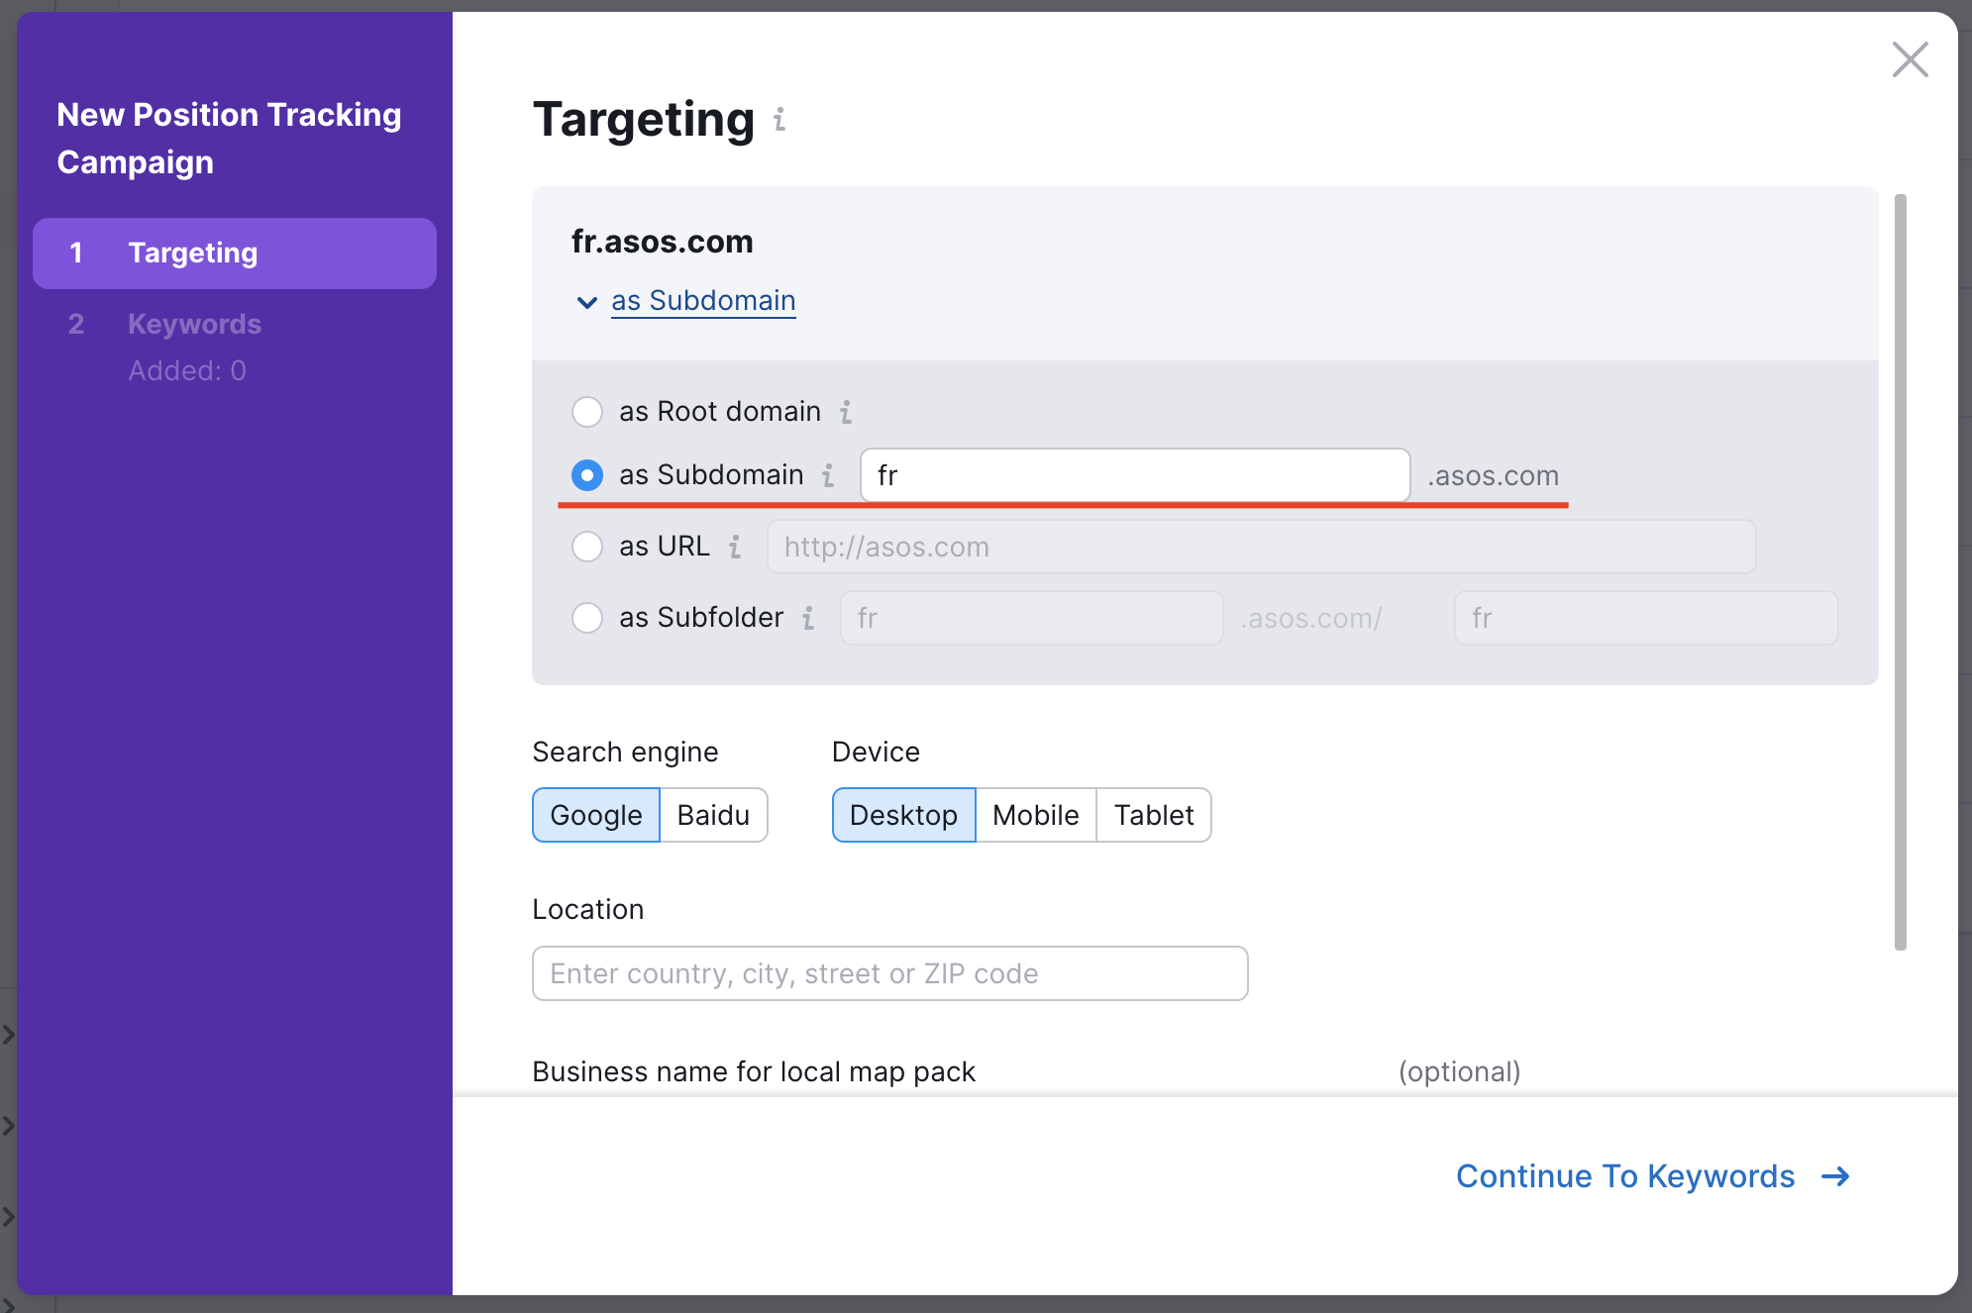Select the as Subfolder radio button
Viewport: 1972px width, 1313px height.
coord(587,618)
